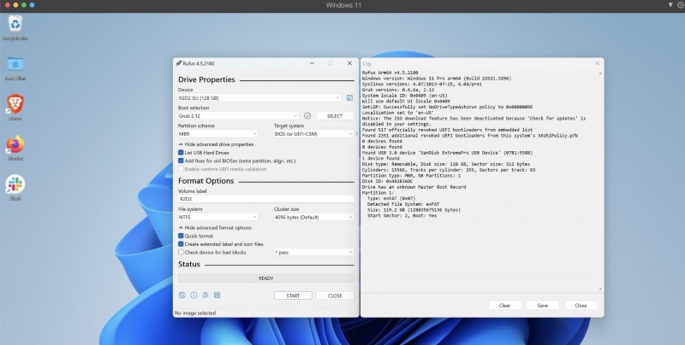Image resolution: width=685 pixels, height=345 pixels.
Task: Click Clear in the Log window
Action: pyautogui.click(x=504, y=306)
